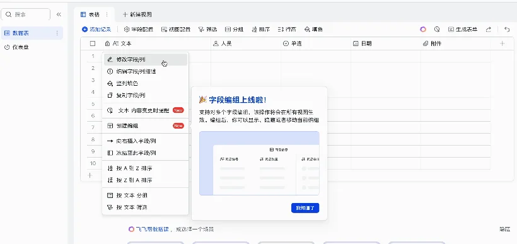Open the 填色 fill color tool
Viewport: 517px width, 244px height.
[313, 30]
